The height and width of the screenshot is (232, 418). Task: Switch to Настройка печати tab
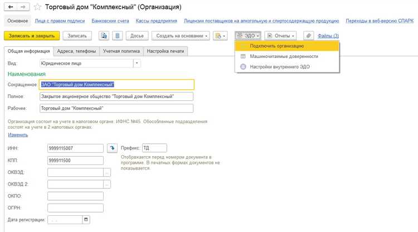click(x=166, y=51)
